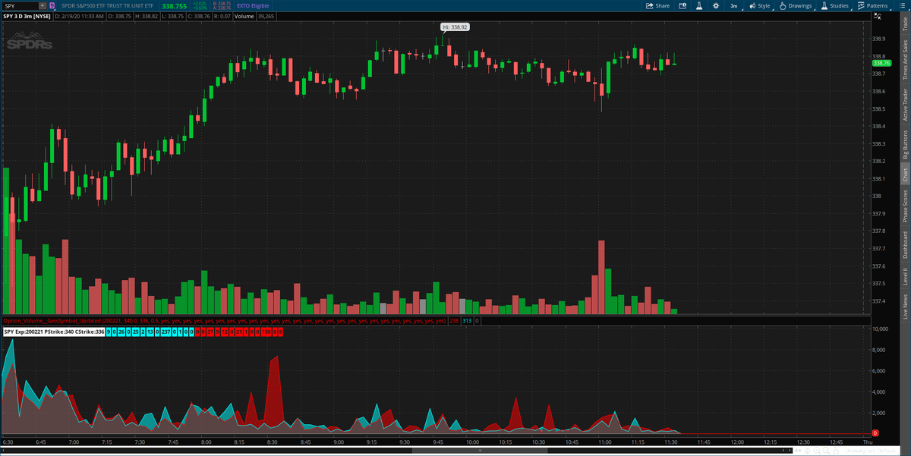Click the 11:00 time axis label
911x456 pixels.
[605, 442]
